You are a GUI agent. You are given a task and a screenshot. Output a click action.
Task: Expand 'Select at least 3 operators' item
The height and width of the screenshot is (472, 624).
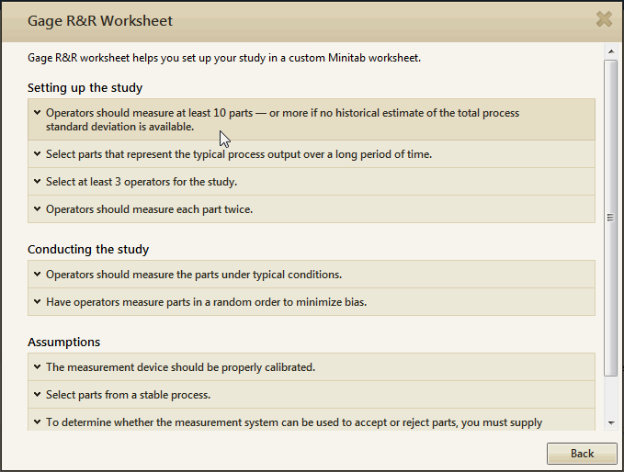click(36, 182)
